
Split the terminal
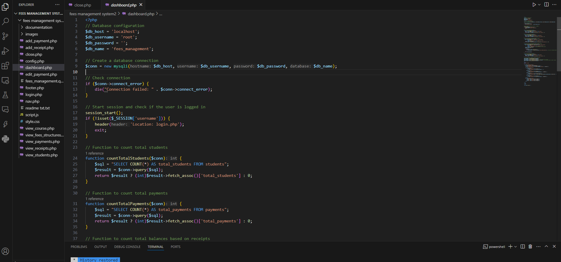(523, 246)
